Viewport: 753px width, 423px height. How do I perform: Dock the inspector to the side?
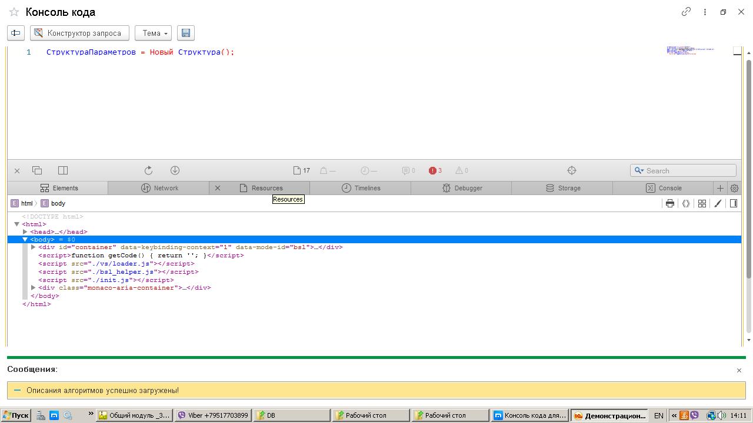pos(63,170)
